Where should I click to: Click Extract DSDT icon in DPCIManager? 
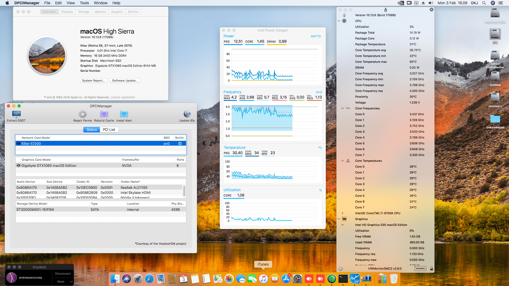click(x=16, y=114)
